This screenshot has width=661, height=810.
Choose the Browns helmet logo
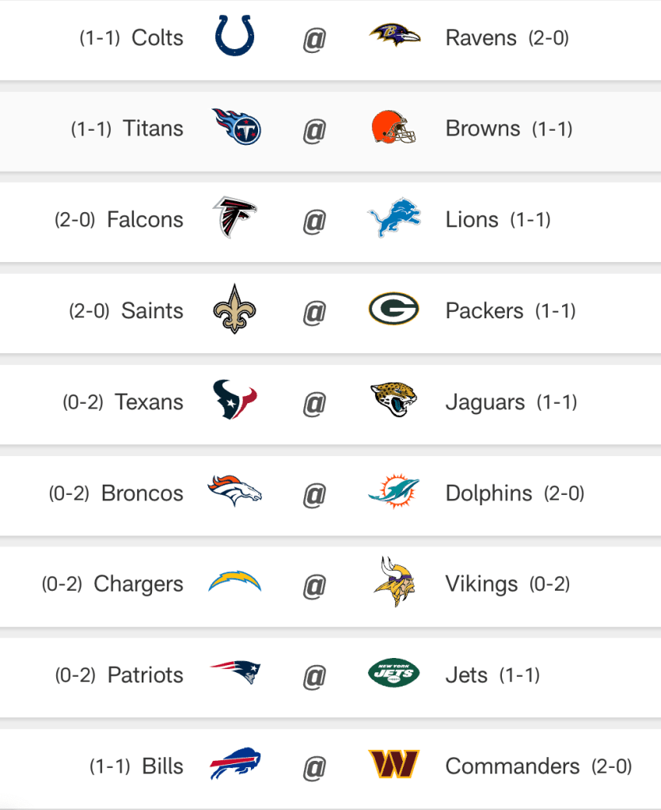click(393, 127)
